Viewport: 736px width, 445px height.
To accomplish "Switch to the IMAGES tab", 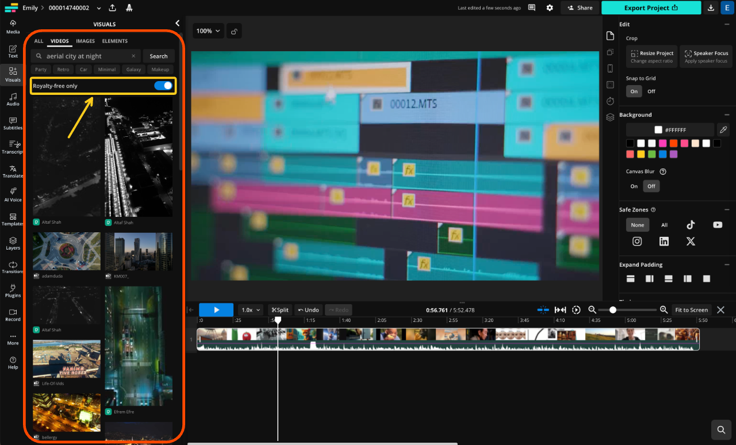I will pos(86,41).
